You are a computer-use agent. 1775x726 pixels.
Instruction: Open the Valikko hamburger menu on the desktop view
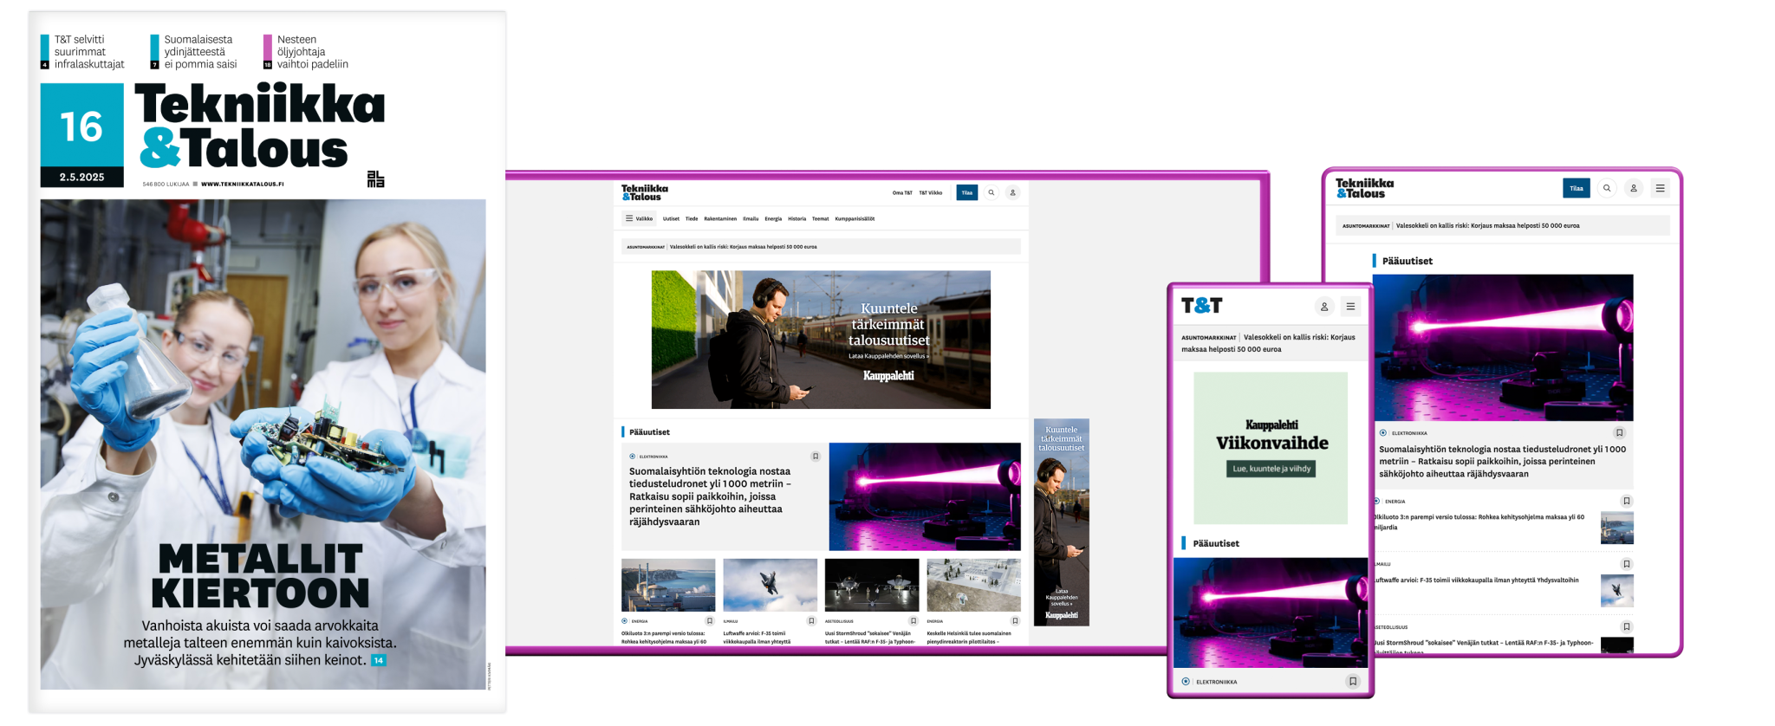point(640,218)
